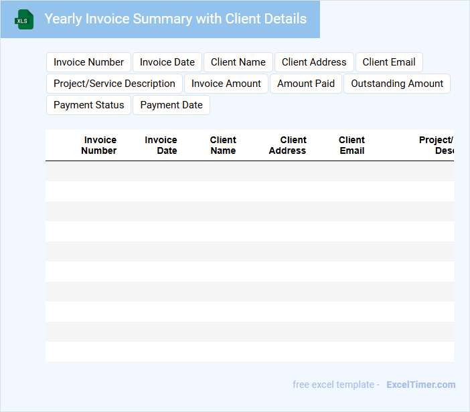Image resolution: width=470 pixels, height=412 pixels.
Task: Click the Outstanding Amount tag
Action: coord(397,84)
